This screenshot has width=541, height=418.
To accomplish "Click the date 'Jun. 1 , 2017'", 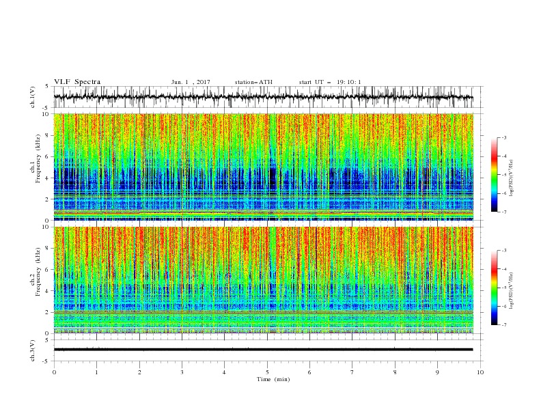I will point(191,82).
